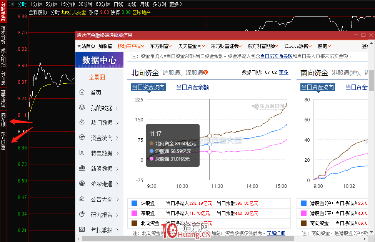
Task: Click the circular icon beside 资金流向
Action: pyautogui.click(x=82, y=138)
